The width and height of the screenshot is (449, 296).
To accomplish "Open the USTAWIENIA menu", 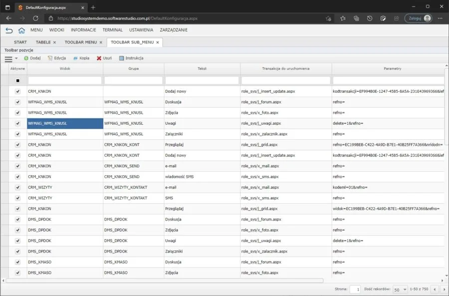I will pyautogui.click(x=141, y=30).
